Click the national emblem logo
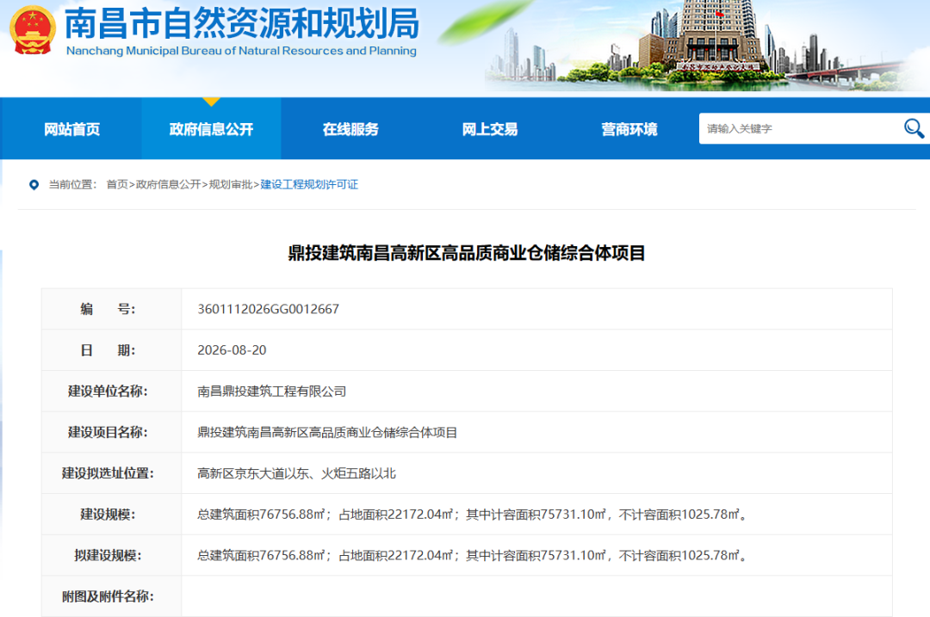 (33, 30)
